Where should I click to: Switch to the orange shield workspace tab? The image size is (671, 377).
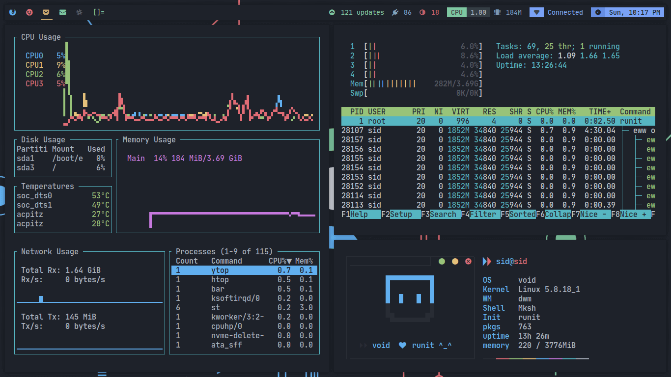[x=46, y=12]
